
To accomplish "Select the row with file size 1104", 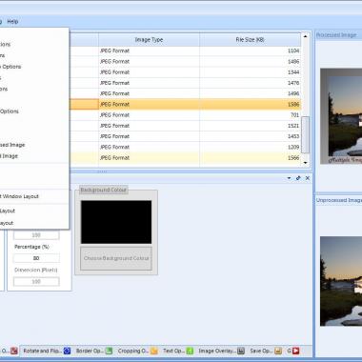I will 185,50.
